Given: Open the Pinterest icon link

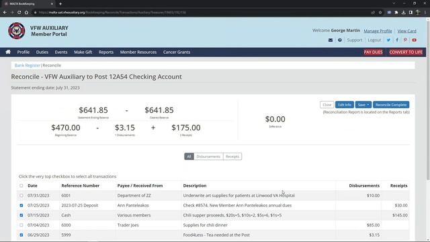Looking at the screenshot, I should point(405,40).
